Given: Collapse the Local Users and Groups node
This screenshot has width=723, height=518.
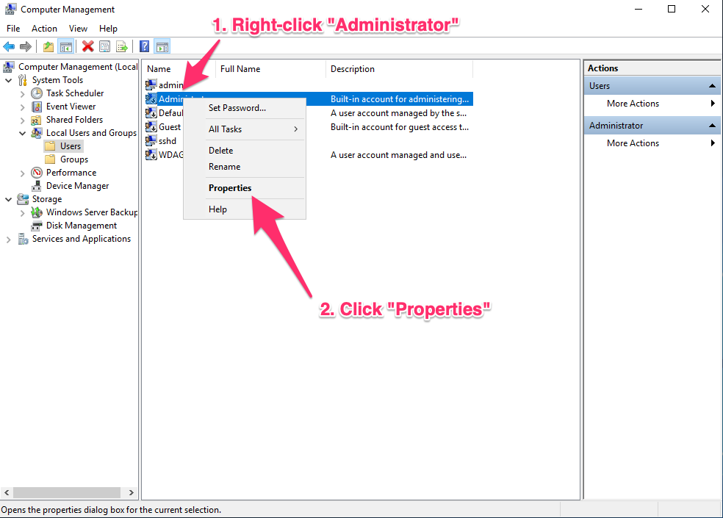Looking at the screenshot, I should tap(23, 133).
